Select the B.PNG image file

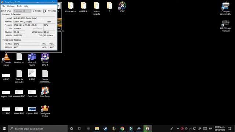[x=32, y=75]
